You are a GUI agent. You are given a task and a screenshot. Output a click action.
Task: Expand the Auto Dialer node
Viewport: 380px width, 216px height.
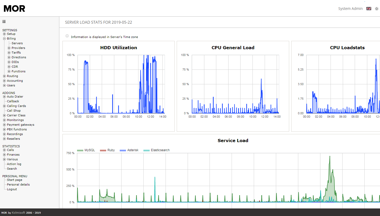pos(4,97)
